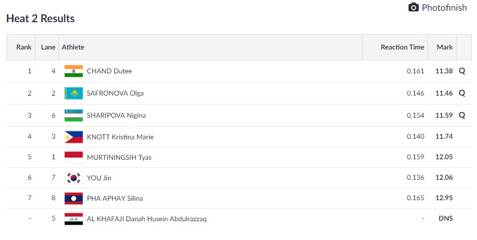Click Indonesia flag beside MURTININGSIH Tyas
Viewport: 477px width, 240px height.
point(73,157)
